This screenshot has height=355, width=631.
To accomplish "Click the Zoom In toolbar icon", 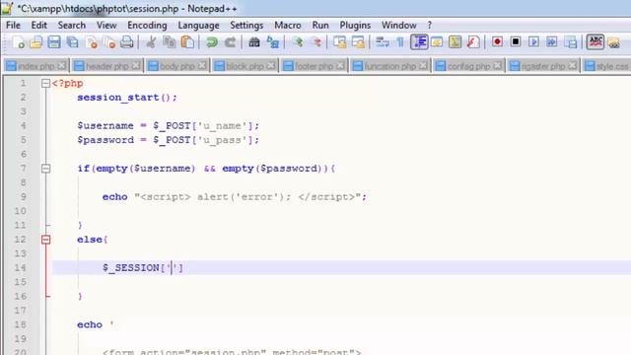I will click(x=298, y=42).
